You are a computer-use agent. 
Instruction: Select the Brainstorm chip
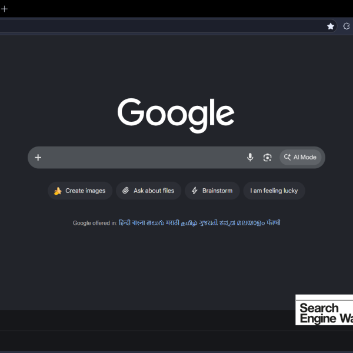pos(212,191)
